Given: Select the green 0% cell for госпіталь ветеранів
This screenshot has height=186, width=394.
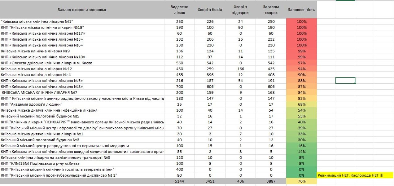Looking at the screenshot, I should [301, 170].
